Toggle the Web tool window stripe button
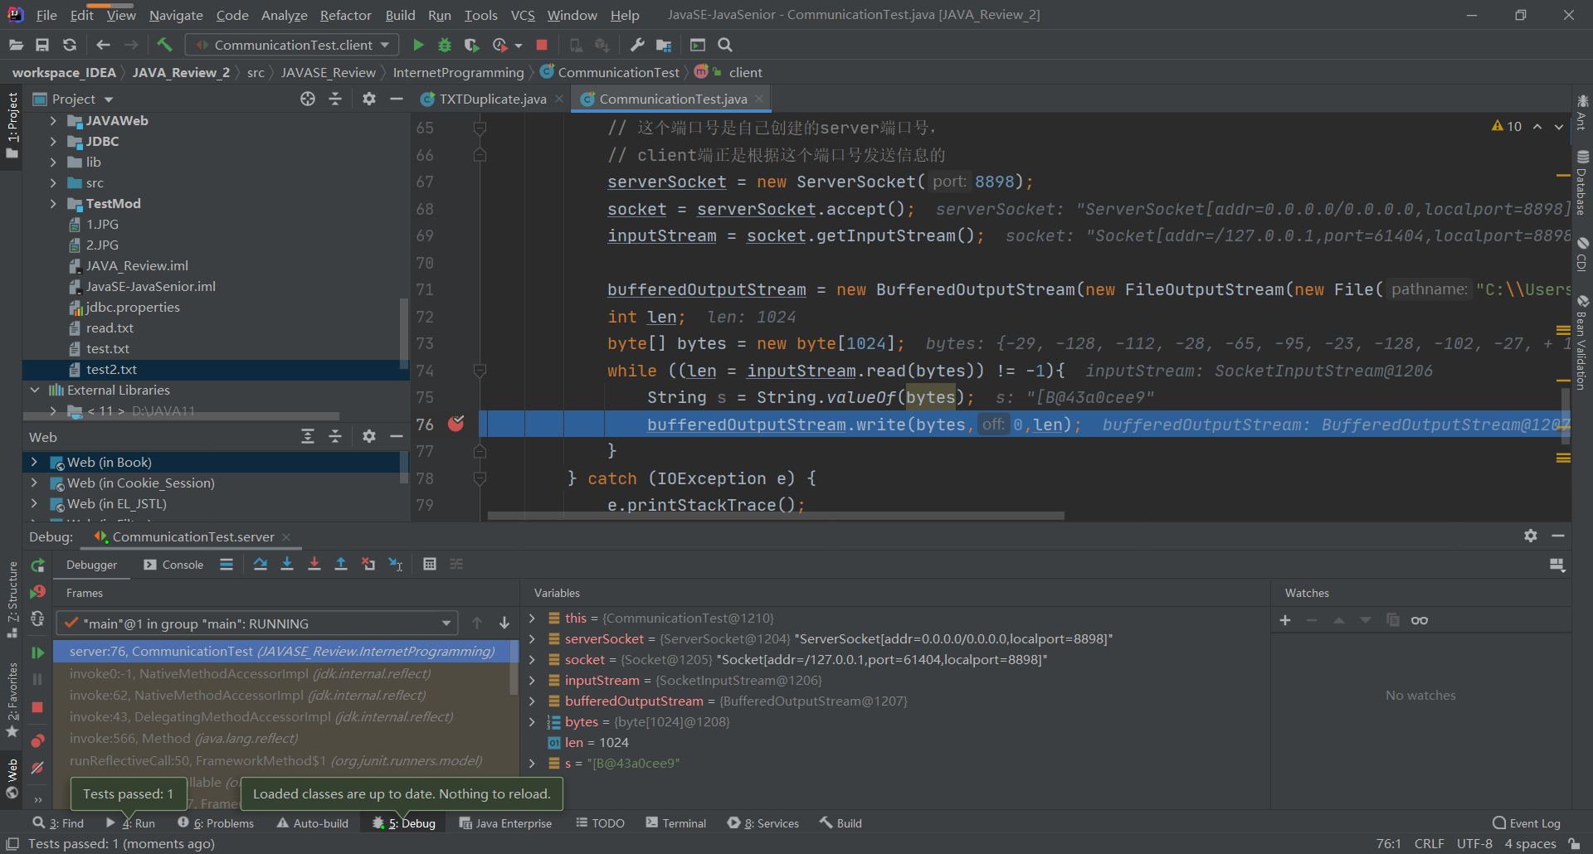 (12, 778)
